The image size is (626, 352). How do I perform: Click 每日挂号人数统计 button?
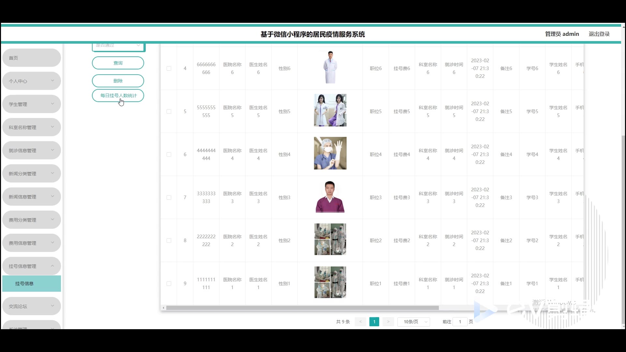click(x=118, y=95)
